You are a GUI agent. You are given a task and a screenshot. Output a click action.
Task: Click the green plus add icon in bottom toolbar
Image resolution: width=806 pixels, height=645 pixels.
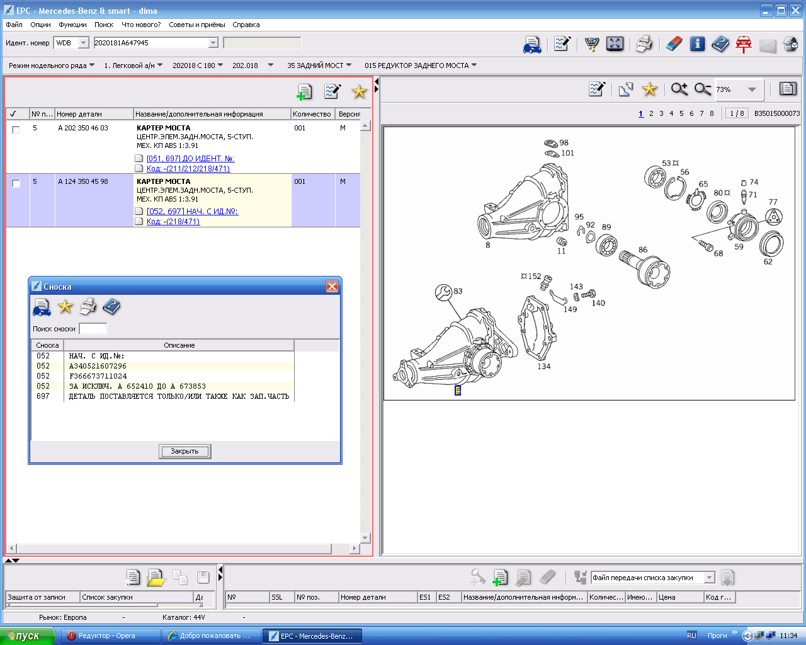click(x=501, y=578)
